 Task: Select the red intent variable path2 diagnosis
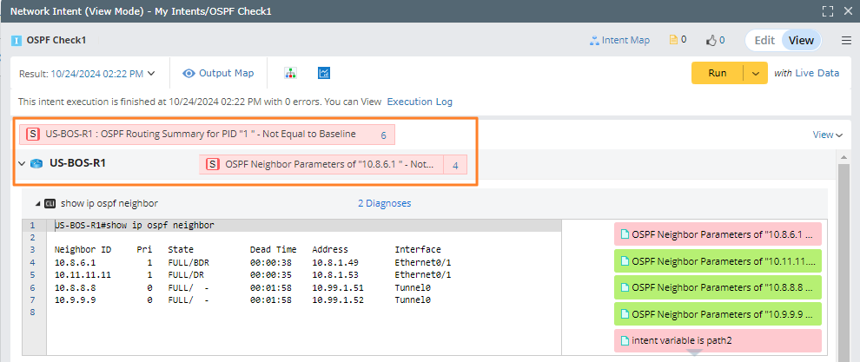coord(717,340)
